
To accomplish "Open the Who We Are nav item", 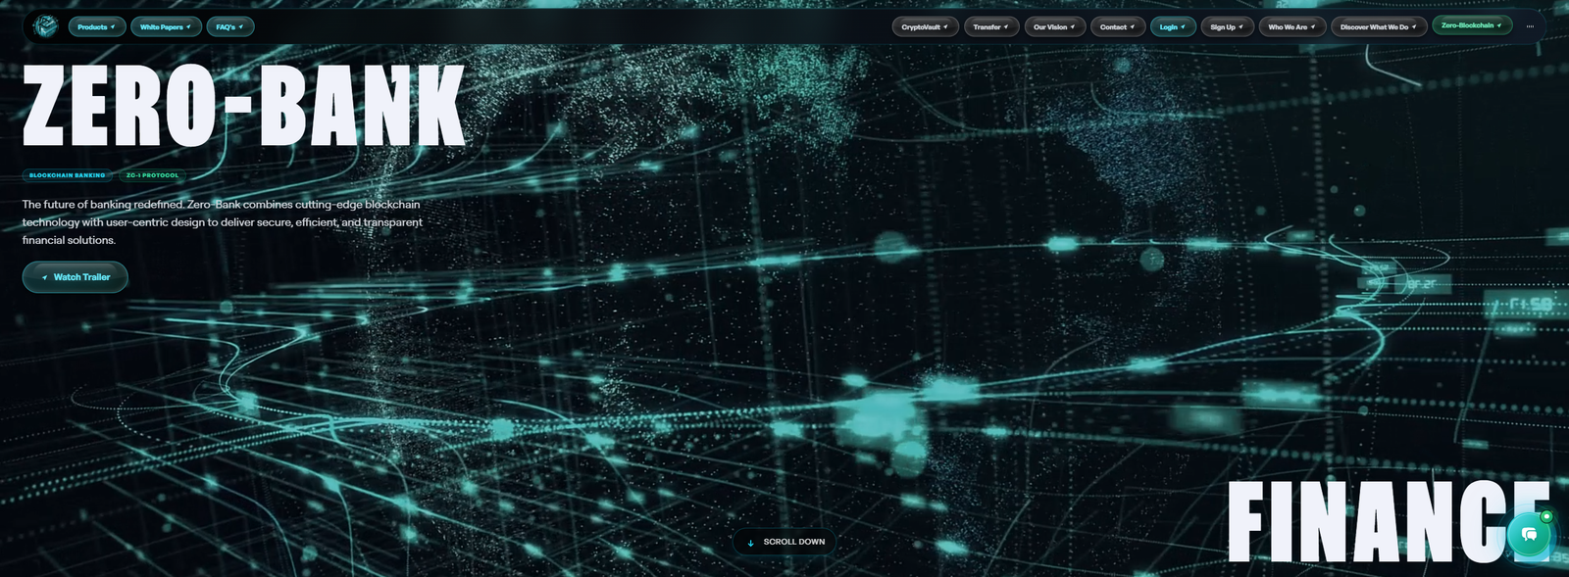I will click(x=1292, y=26).
